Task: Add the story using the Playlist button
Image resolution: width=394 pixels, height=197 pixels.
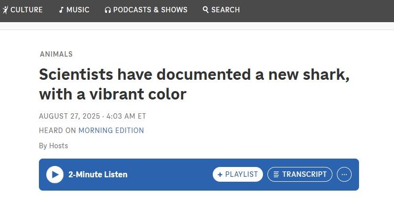Action: click(238, 174)
